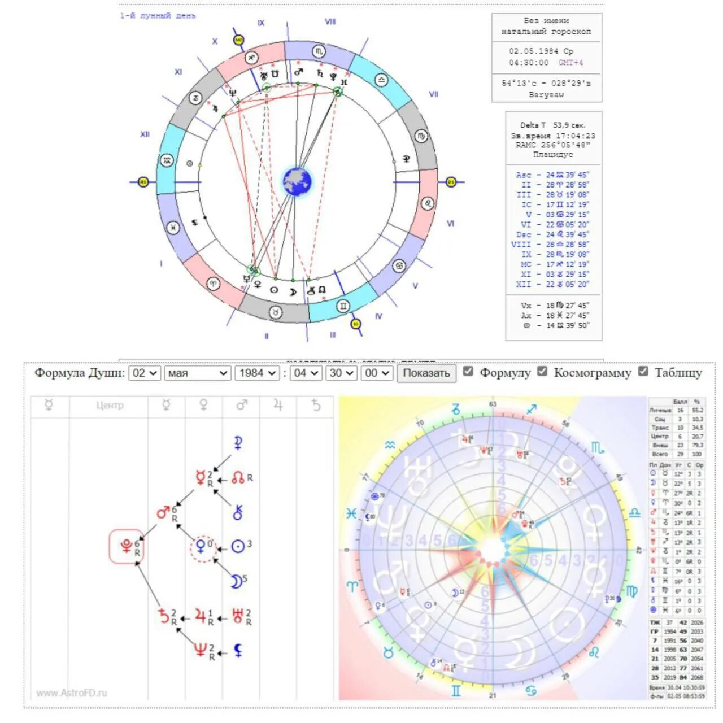Select Leo sign on natal chart wheel
The height and width of the screenshot is (723, 723).
[428, 203]
